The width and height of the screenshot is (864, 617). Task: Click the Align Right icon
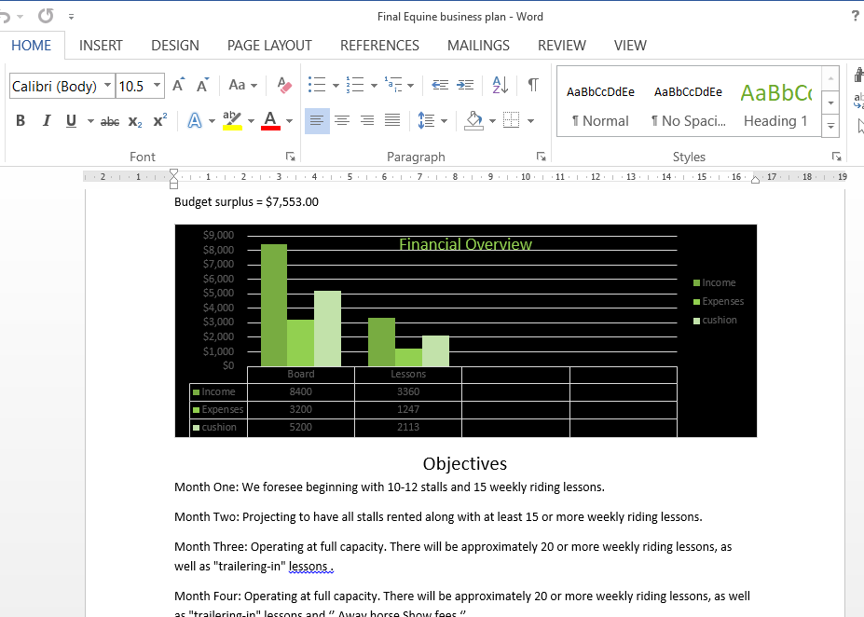[x=367, y=120]
